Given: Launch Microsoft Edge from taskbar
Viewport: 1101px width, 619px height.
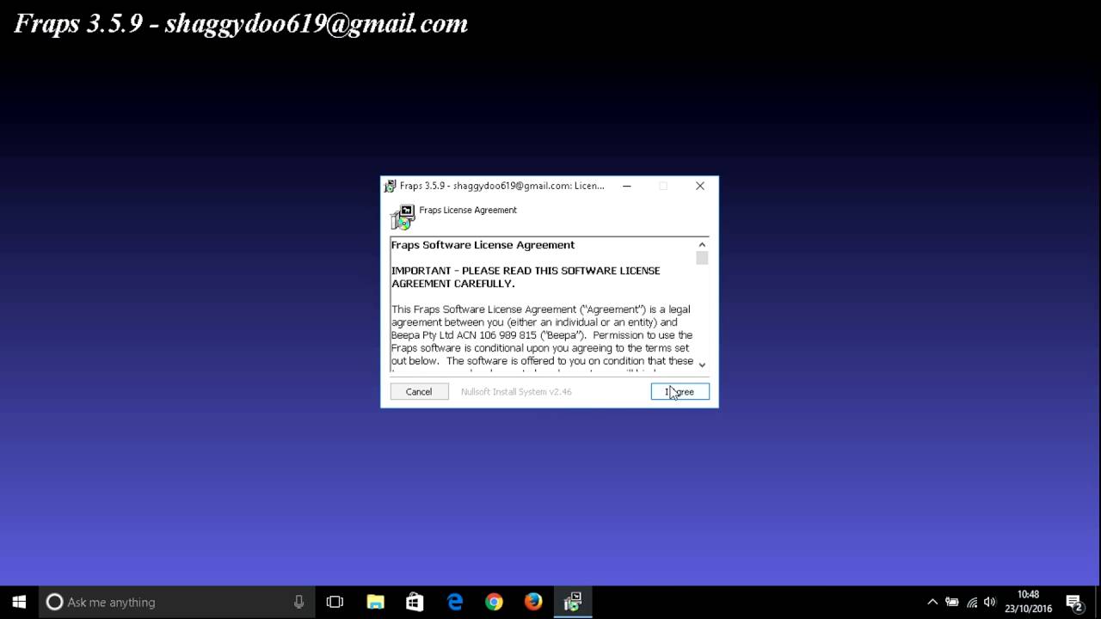Looking at the screenshot, I should click(x=454, y=602).
